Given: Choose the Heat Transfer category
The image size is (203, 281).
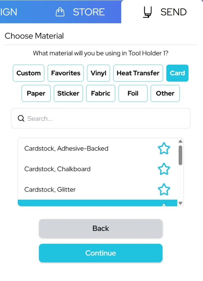Looking at the screenshot, I should click(x=138, y=73).
